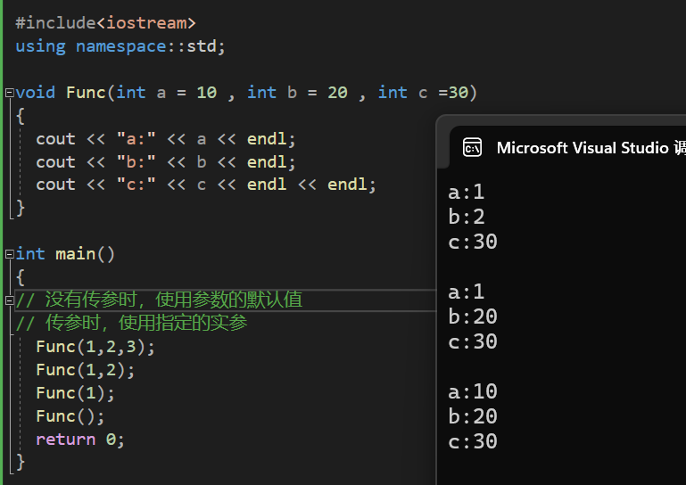Click the main() function name
This screenshot has height=485, width=686.
pos(85,254)
